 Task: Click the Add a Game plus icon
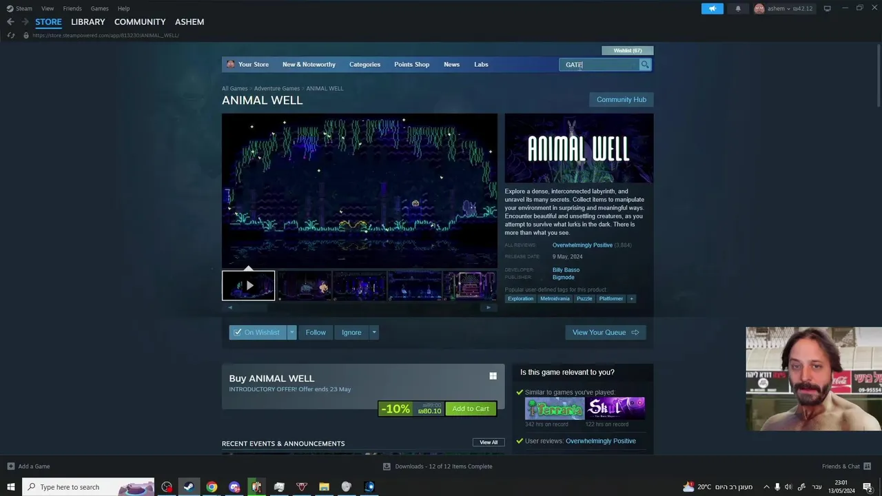pyautogui.click(x=10, y=466)
